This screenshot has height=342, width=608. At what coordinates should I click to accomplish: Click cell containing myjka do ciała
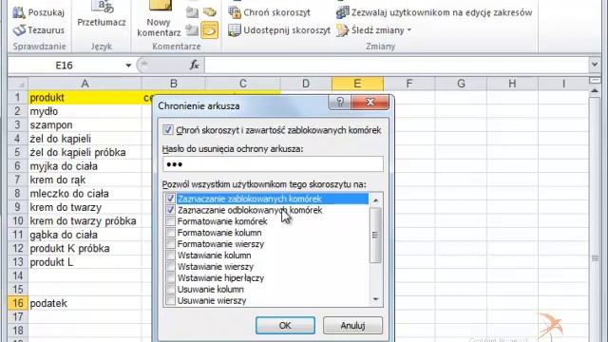pos(85,166)
